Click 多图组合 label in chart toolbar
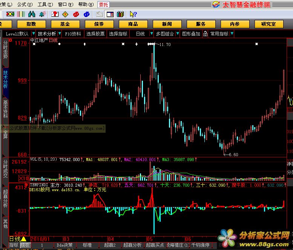Viewport: 293px width, 250px height. (165, 34)
